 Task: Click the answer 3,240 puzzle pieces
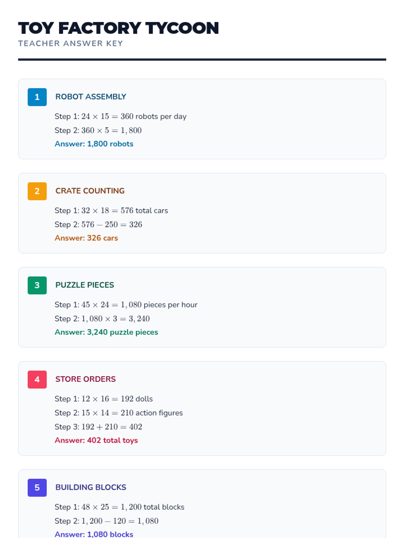point(106,332)
